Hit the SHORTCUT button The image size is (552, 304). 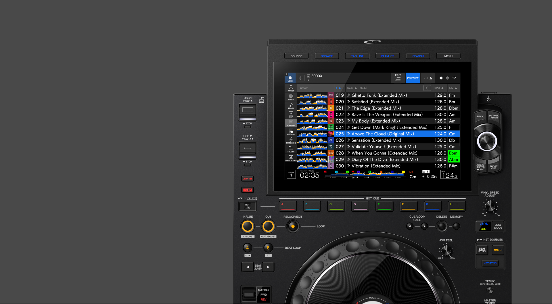click(494, 167)
